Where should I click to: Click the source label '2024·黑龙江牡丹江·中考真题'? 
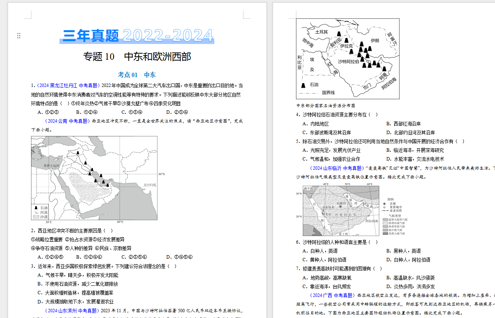pyautogui.click(x=69, y=85)
